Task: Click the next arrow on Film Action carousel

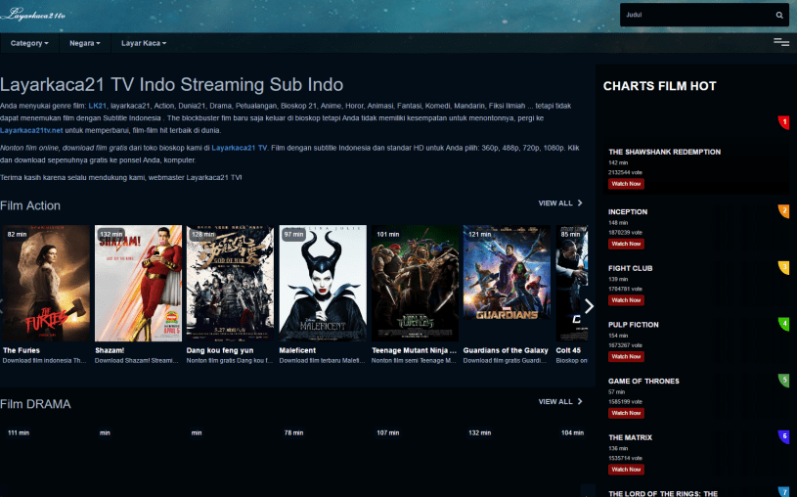Action: coord(588,306)
